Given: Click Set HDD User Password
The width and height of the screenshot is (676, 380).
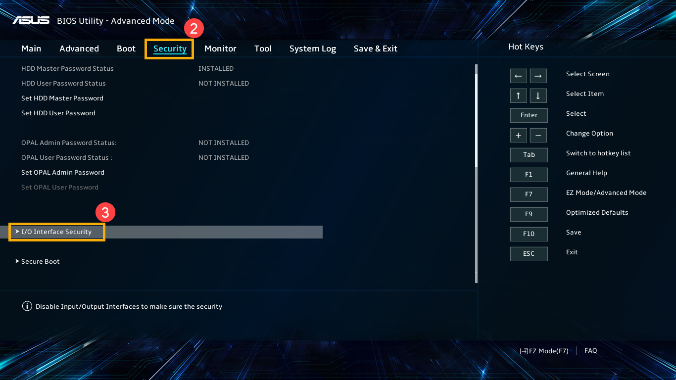Looking at the screenshot, I should (58, 113).
